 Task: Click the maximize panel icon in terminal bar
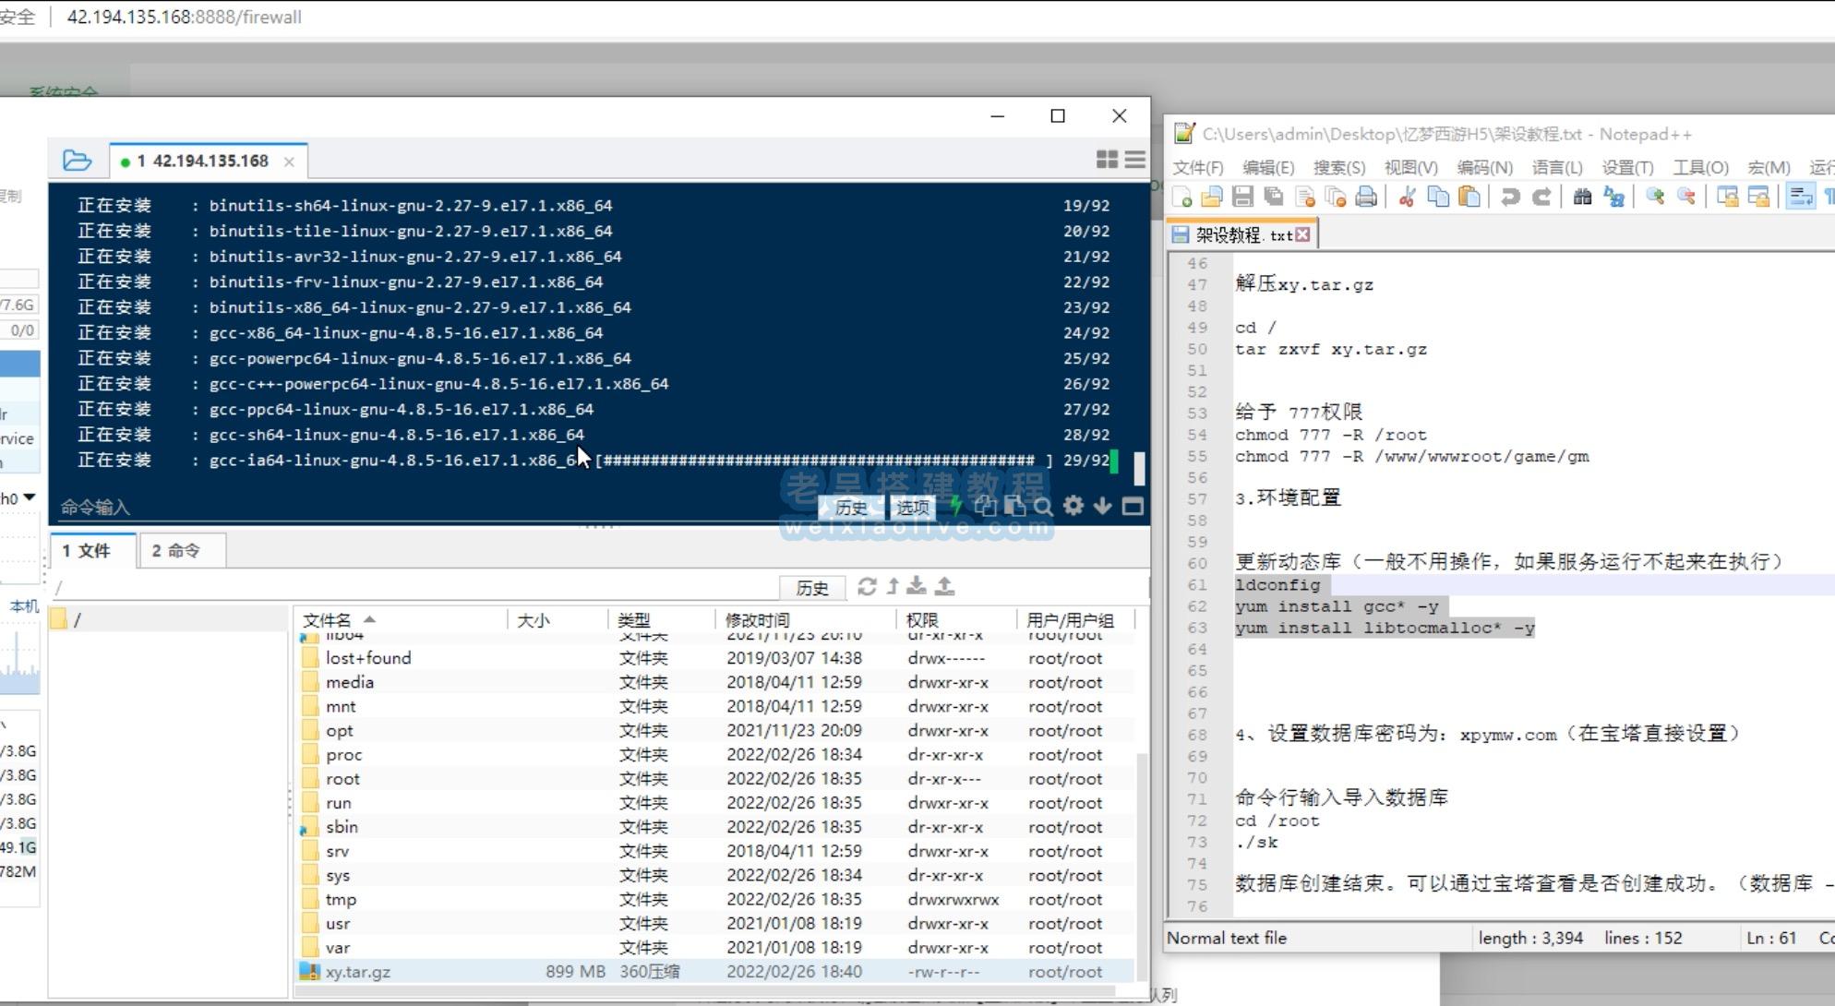pyautogui.click(x=1133, y=506)
